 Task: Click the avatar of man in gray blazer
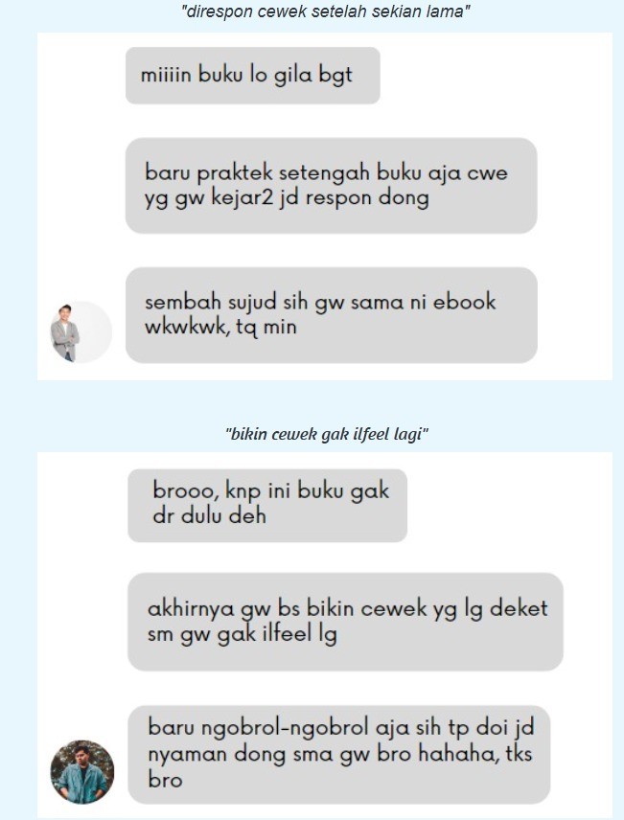tap(81, 332)
